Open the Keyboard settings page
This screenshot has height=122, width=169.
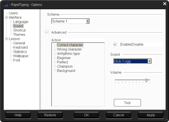pos(21,47)
